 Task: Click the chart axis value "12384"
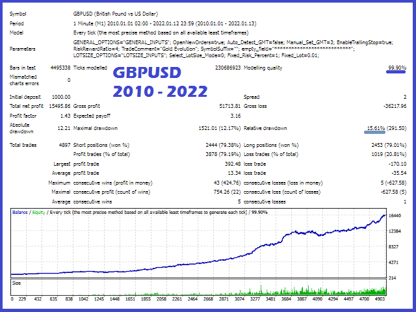pyautogui.click(x=395, y=231)
